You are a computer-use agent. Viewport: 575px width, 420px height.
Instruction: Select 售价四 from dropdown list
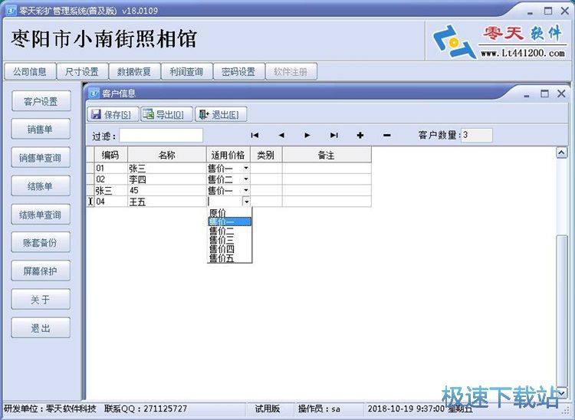tap(229, 249)
